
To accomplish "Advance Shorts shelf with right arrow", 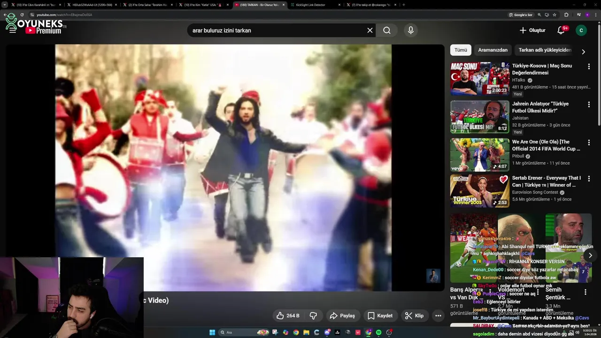I will (590, 255).
